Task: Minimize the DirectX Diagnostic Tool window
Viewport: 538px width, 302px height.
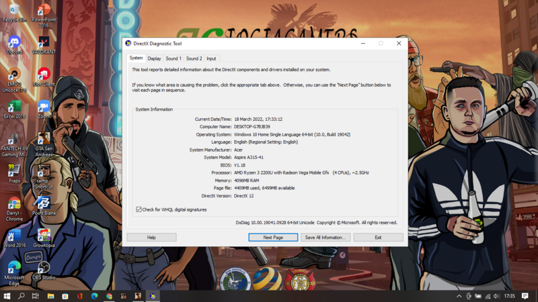Action: pos(363,44)
